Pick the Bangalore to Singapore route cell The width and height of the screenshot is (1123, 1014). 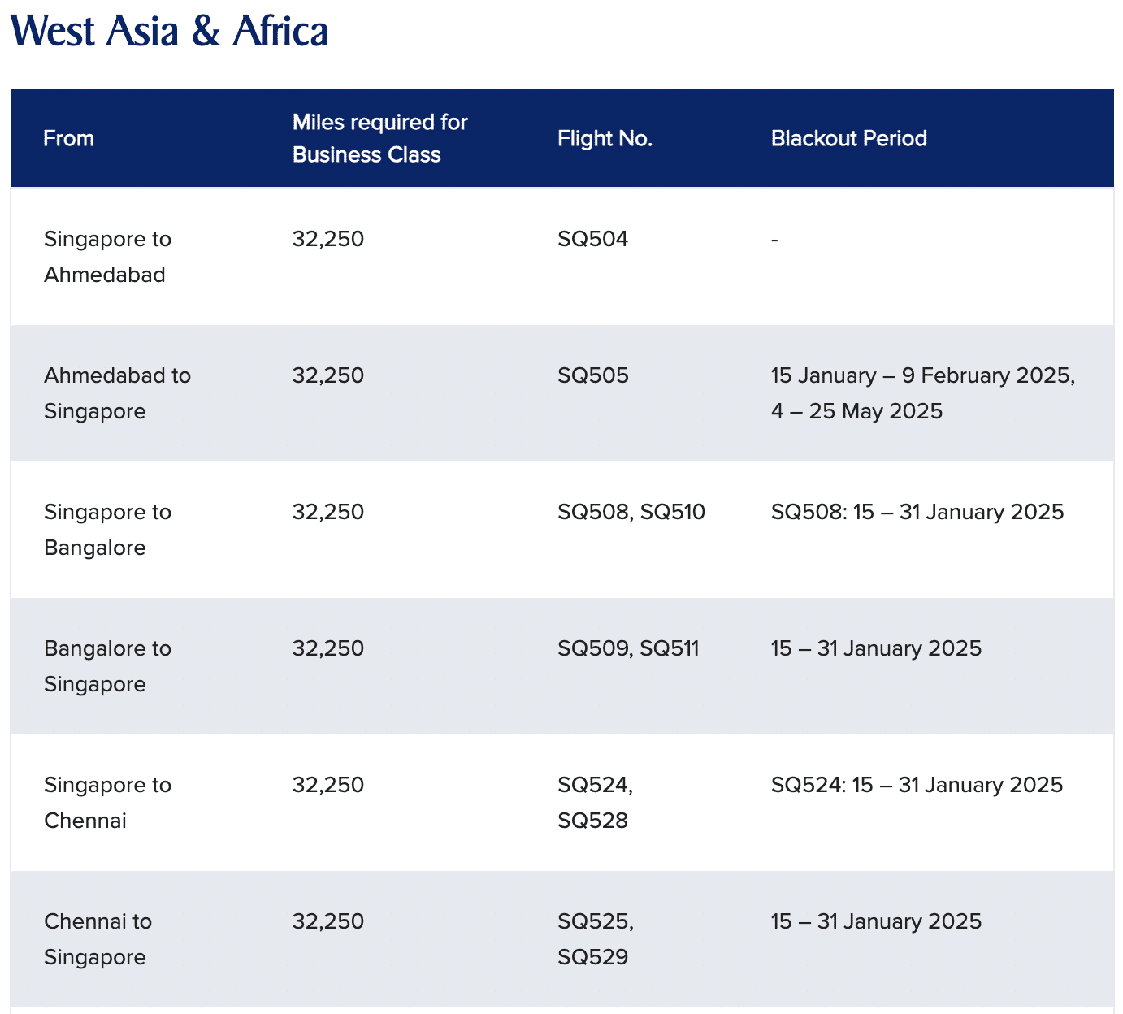107,666
